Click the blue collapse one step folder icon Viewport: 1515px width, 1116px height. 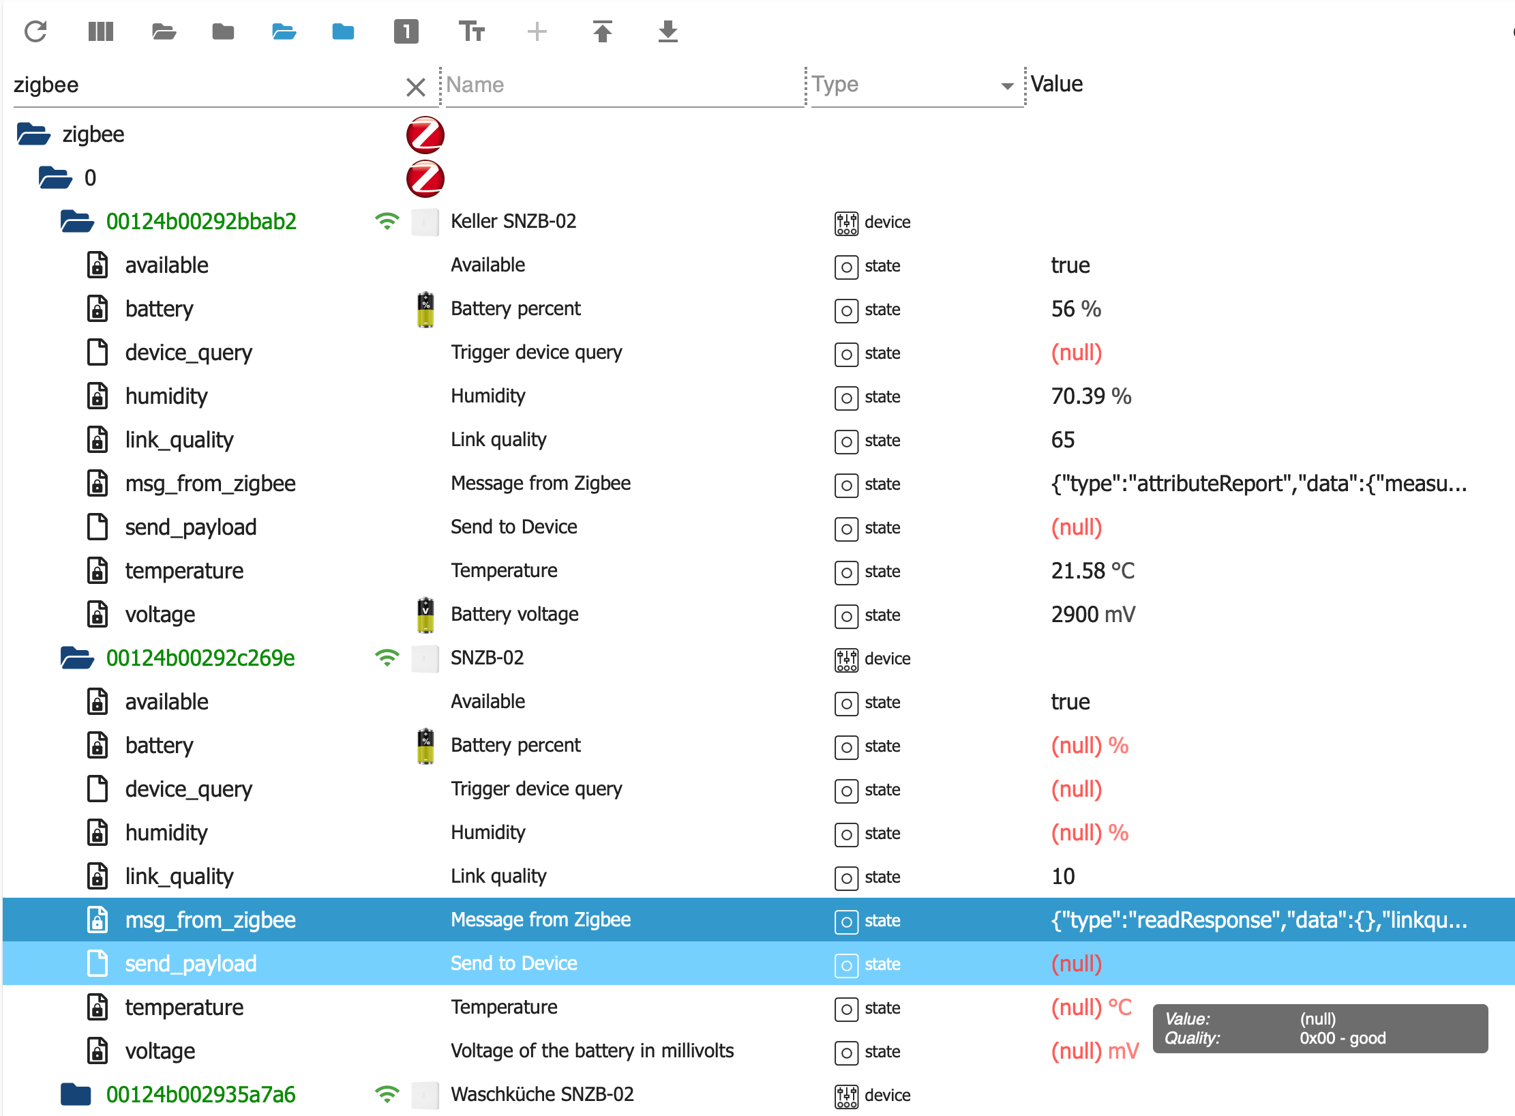tap(343, 31)
